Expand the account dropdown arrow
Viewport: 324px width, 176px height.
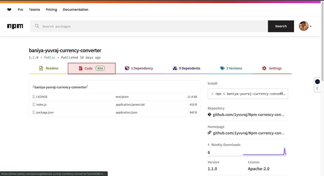(310, 26)
